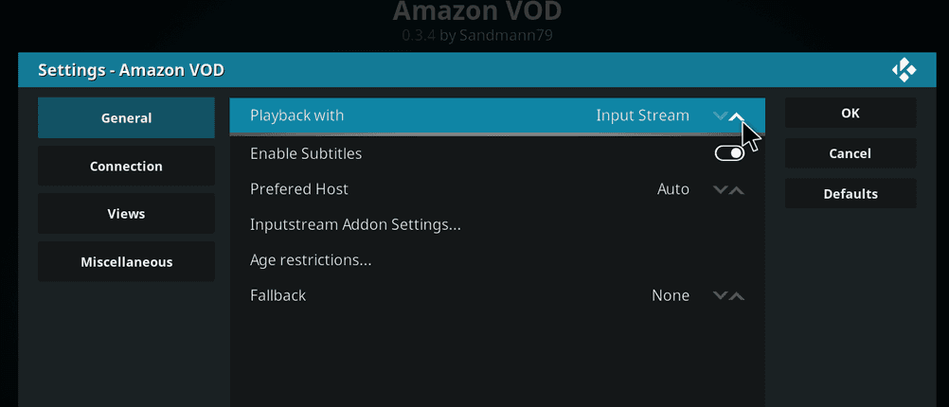Click the Prefered Host Auto value
The width and height of the screenshot is (949, 407).
coord(673,189)
